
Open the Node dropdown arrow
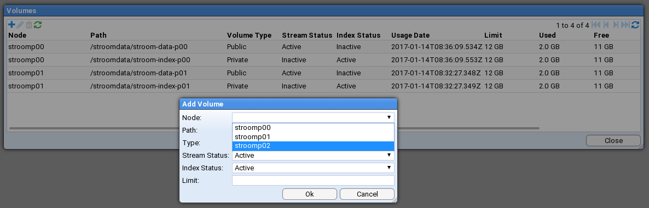click(x=389, y=117)
